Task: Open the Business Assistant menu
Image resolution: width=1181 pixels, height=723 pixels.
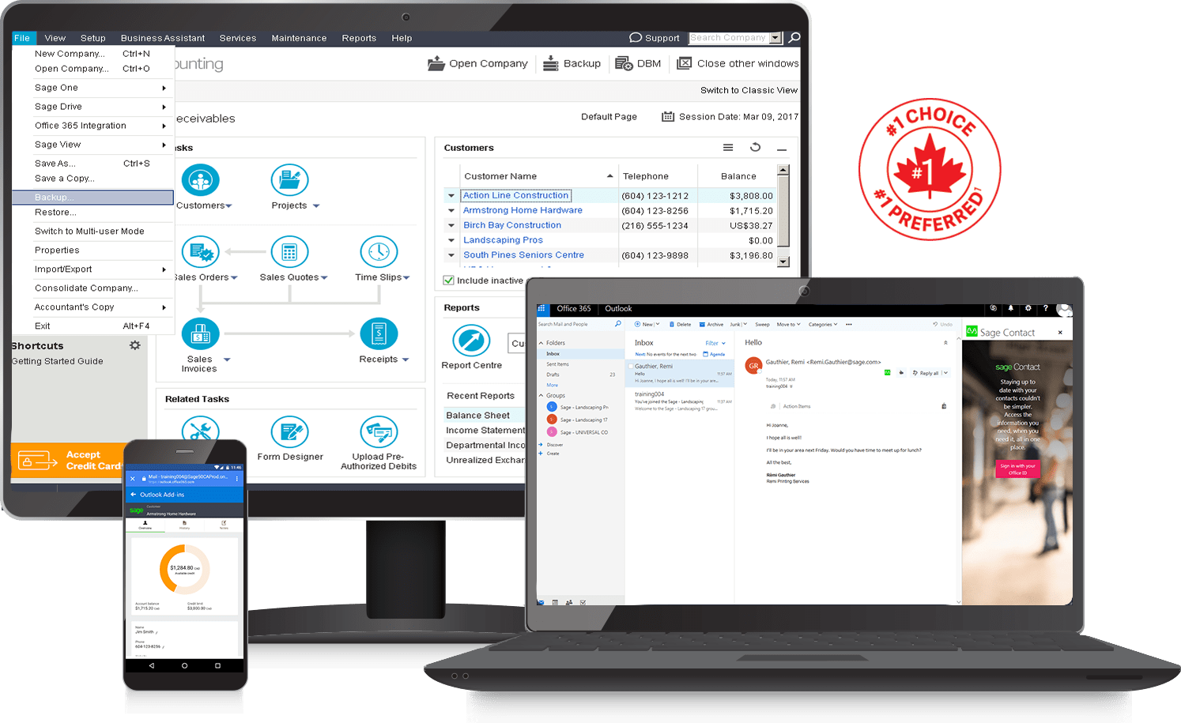Action: point(163,38)
